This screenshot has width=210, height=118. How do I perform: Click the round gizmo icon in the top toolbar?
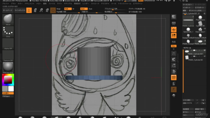click(53, 10)
